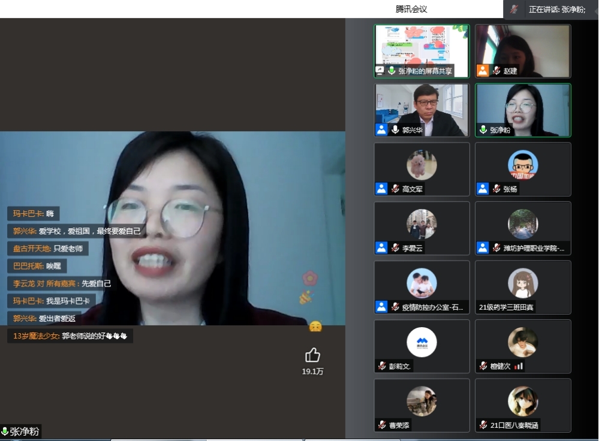Select 张净粉 video thumbnail in grid
Viewport: 599px width, 441px height.
click(523, 110)
